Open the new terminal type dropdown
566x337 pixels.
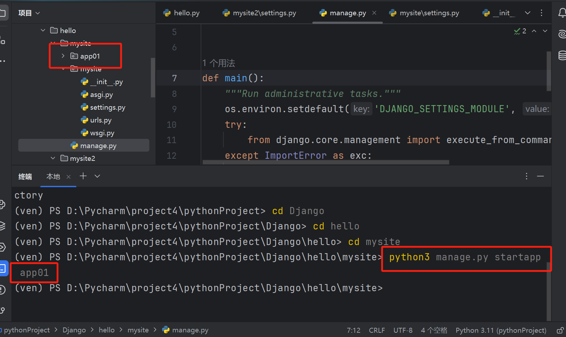[x=97, y=176]
